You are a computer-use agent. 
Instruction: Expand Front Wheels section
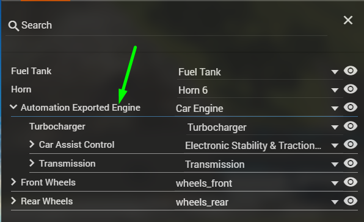tap(13, 182)
